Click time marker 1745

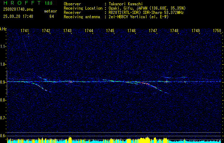click(110, 31)
